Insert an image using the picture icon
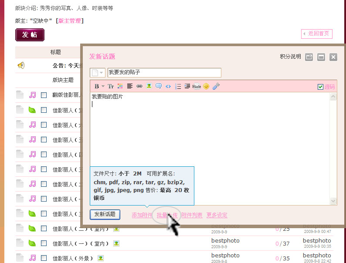This screenshot has height=263, width=346. pyautogui.click(x=149, y=86)
